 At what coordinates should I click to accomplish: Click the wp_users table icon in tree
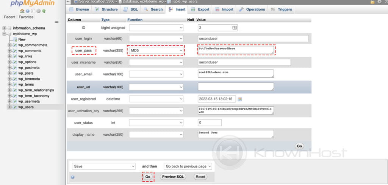click(x=15, y=107)
